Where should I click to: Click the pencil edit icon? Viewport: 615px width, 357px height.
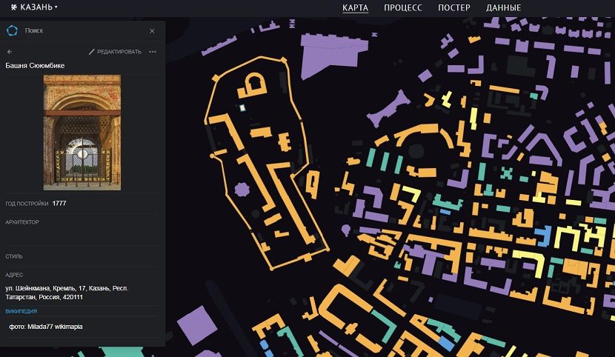point(92,52)
